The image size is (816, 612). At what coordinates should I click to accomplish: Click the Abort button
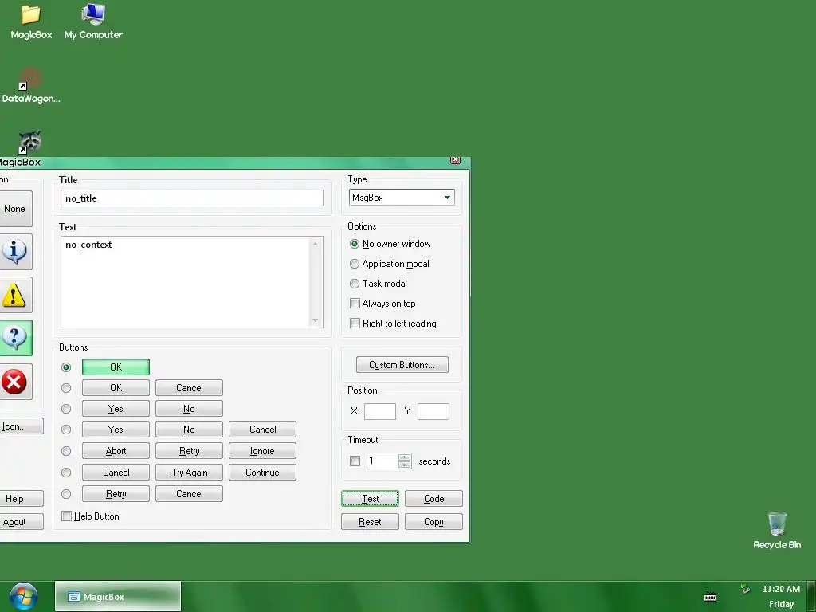click(x=116, y=451)
